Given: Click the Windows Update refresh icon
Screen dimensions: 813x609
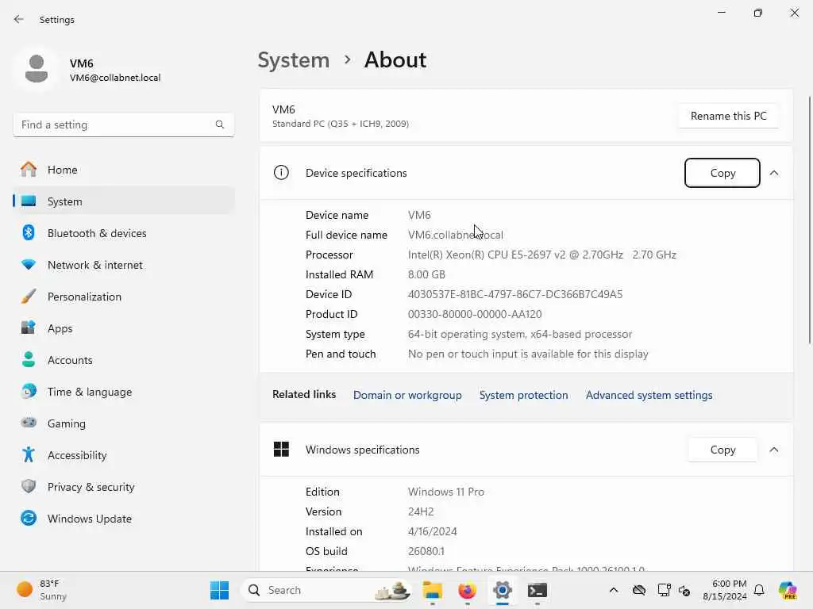Looking at the screenshot, I should point(29,518).
